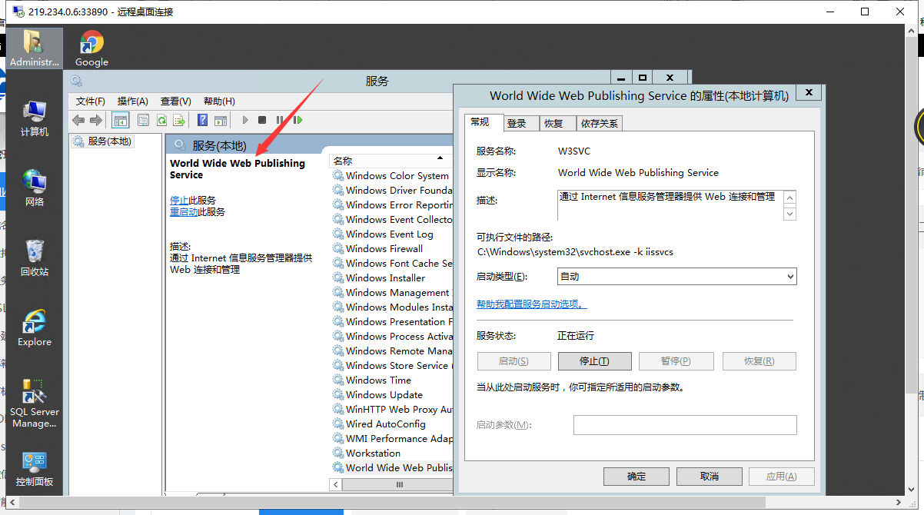This screenshot has width=924, height=515.
Task: Click the 停止 link to stop this service
Action: click(x=179, y=200)
